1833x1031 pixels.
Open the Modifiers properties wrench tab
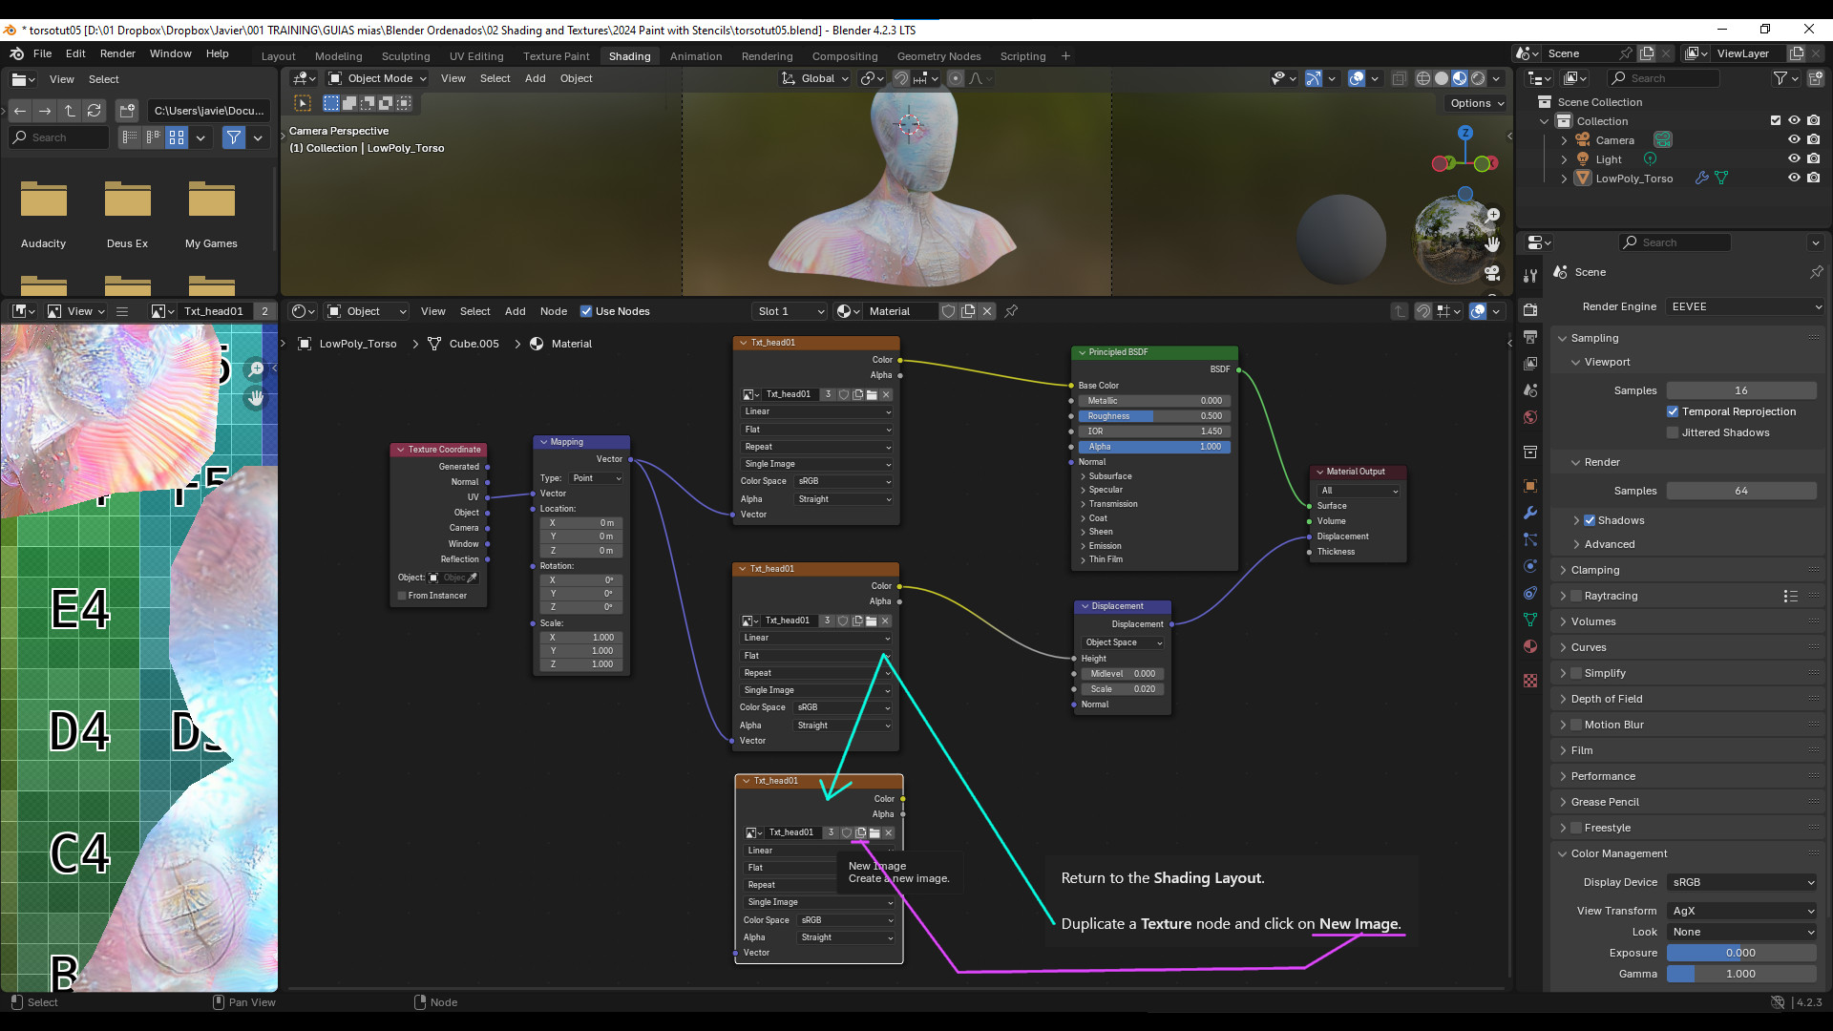(1530, 513)
